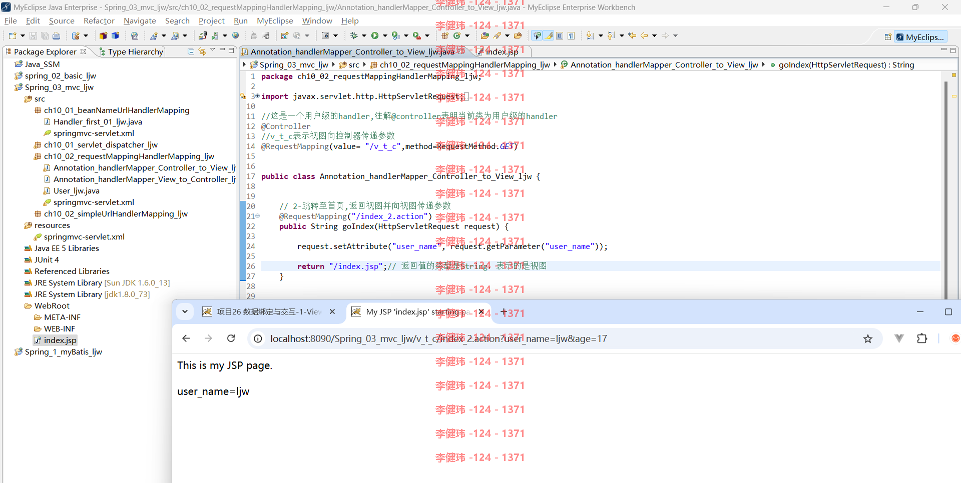Open dropdown arrow next to New icon
The width and height of the screenshot is (961, 483).
click(23, 35)
